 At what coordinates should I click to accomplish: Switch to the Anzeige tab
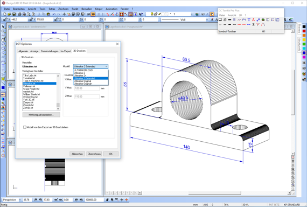click(x=34, y=51)
